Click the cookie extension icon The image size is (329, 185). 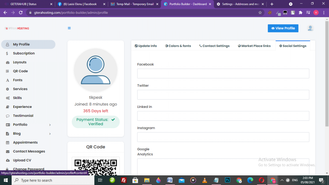[x=270, y=13]
